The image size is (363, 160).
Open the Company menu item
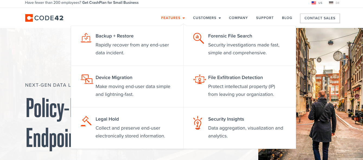point(238,18)
